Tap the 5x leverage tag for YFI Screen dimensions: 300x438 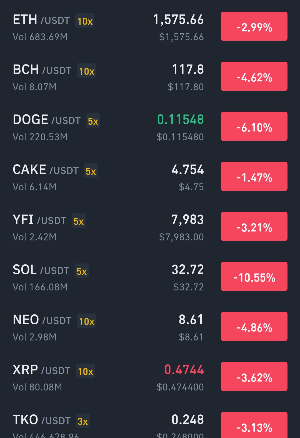click(79, 221)
